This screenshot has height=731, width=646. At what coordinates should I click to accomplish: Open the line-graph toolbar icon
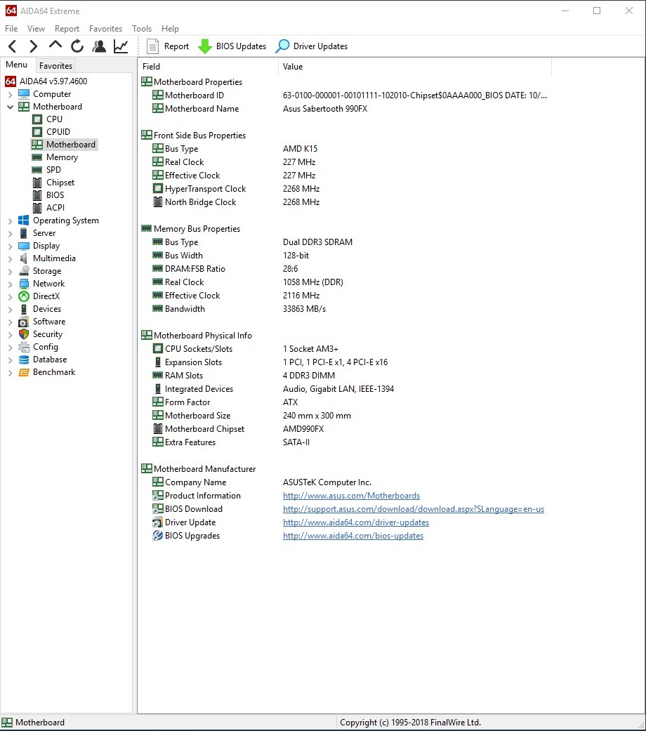[121, 46]
